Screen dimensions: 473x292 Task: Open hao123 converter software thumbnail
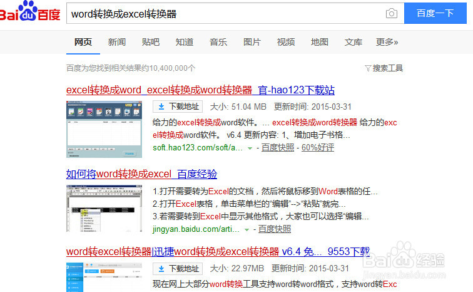tap(104, 129)
